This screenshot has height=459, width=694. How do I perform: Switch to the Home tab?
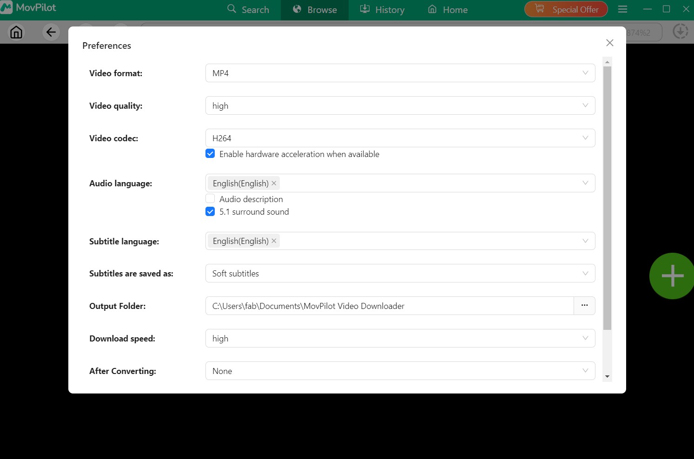coord(447,9)
